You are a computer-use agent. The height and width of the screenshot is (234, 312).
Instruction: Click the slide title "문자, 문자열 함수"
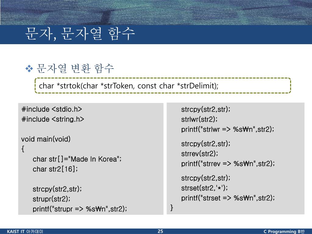pyautogui.click(x=80, y=34)
